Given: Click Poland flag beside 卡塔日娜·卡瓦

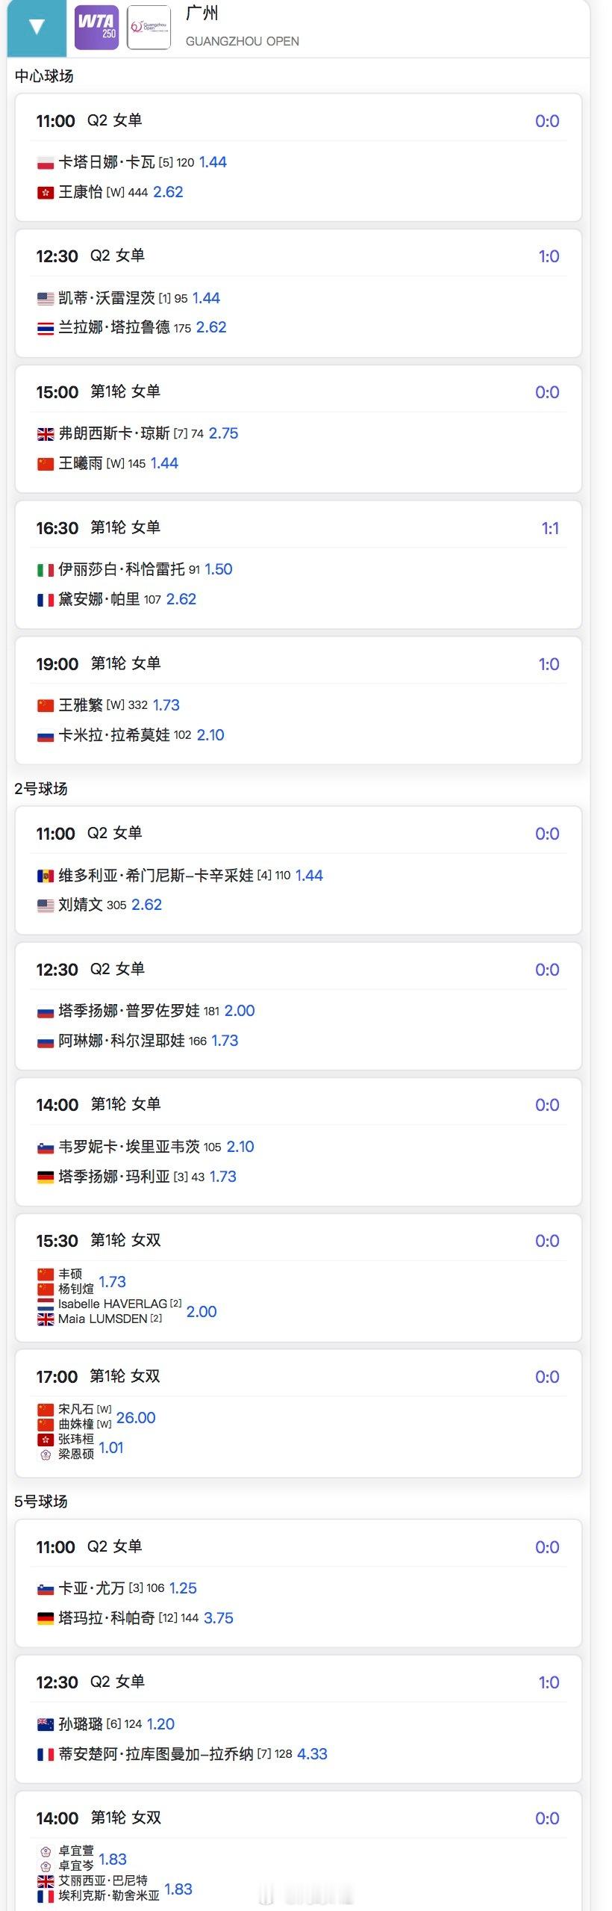Looking at the screenshot, I should pos(46,163).
